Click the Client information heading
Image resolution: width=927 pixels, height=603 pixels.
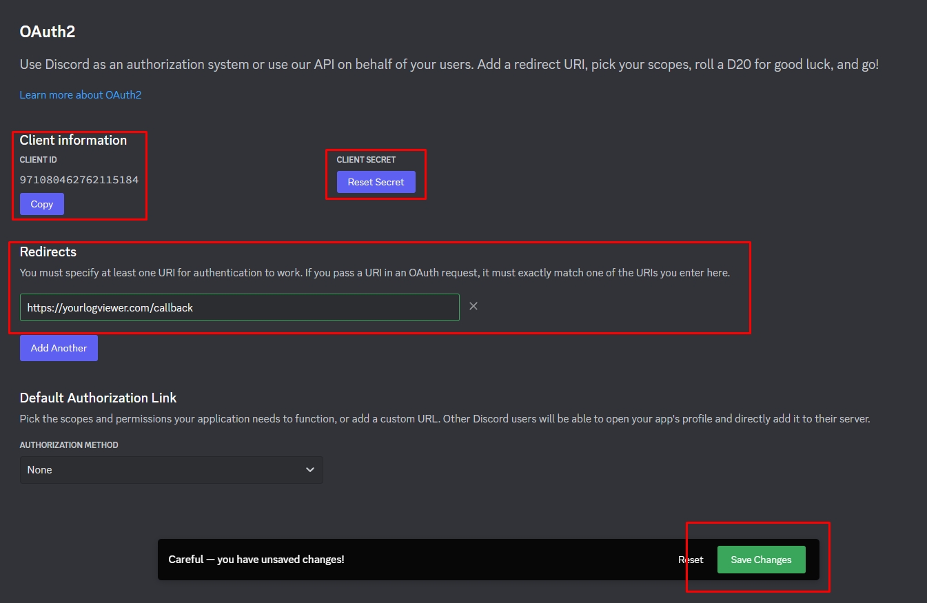coord(73,140)
